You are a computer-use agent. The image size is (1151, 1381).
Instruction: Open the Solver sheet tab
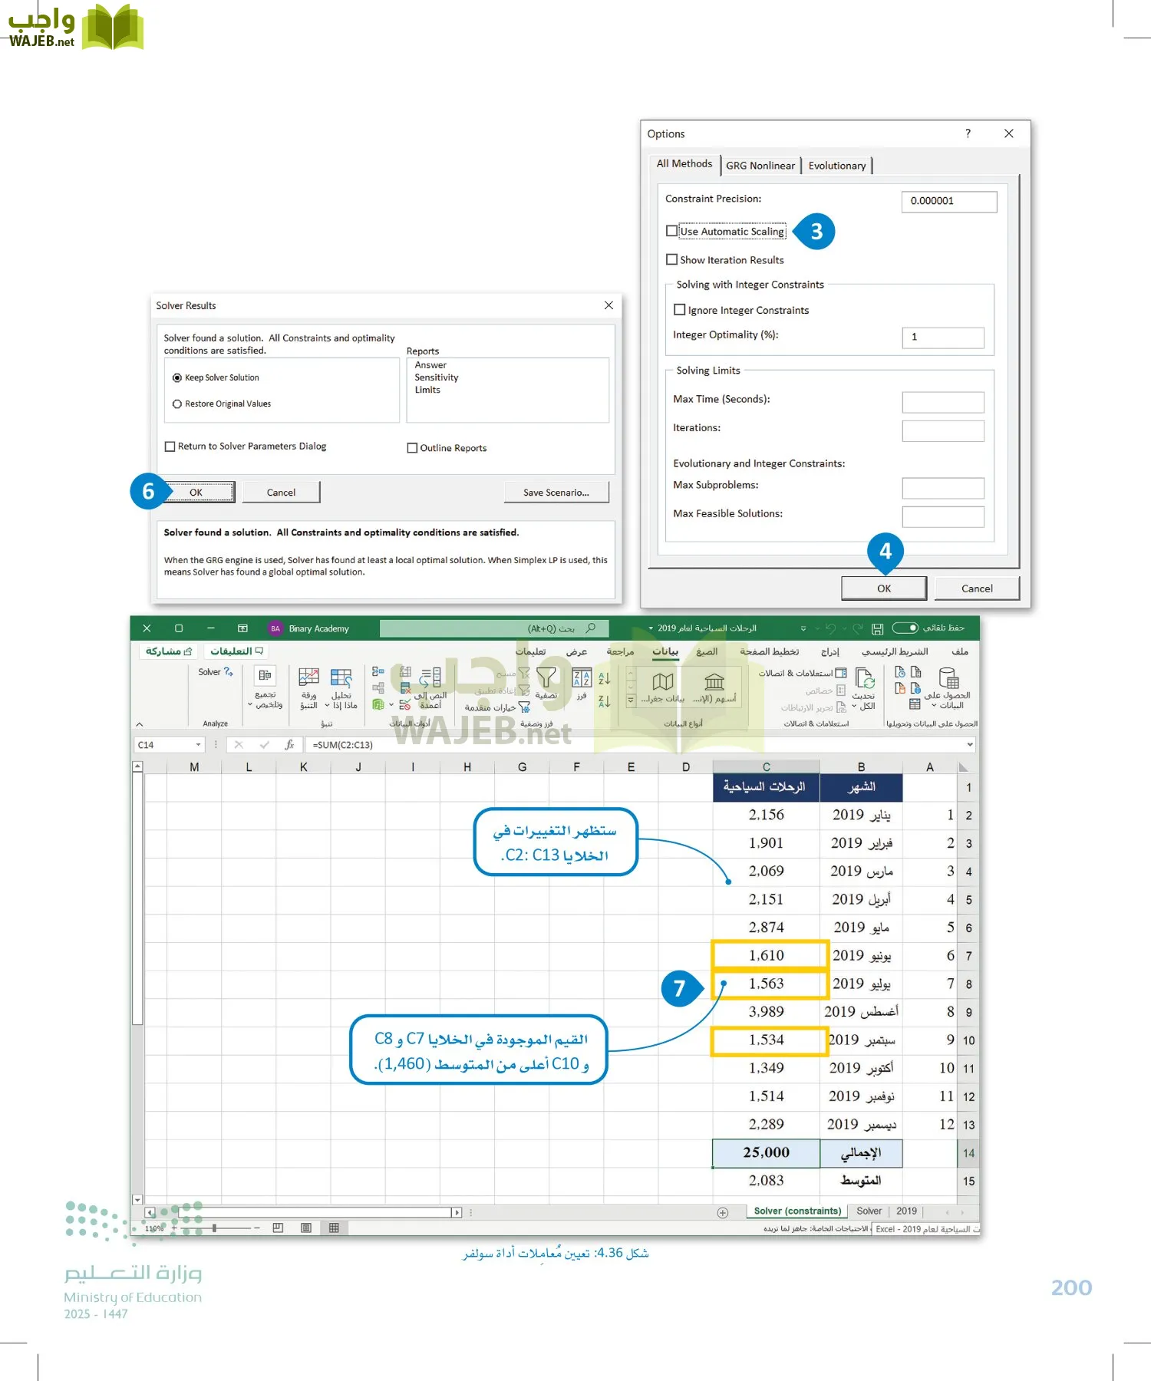[869, 1211]
